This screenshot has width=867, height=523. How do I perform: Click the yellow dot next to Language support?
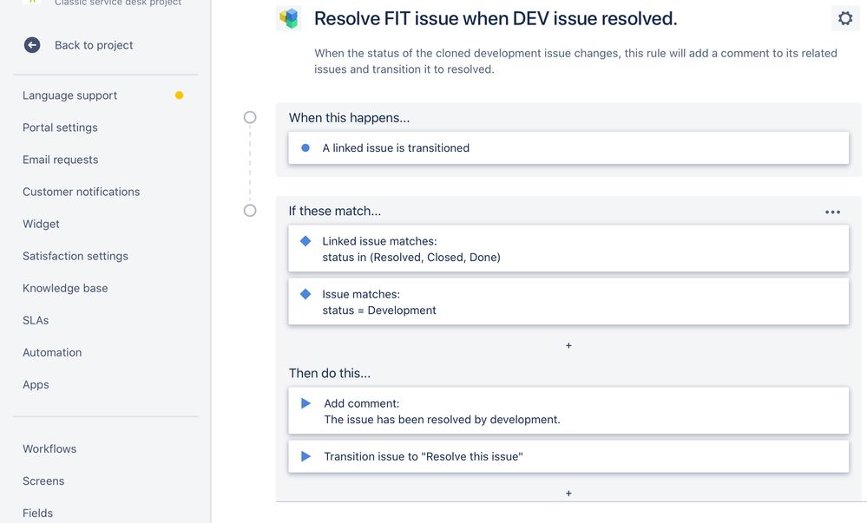point(179,95)
